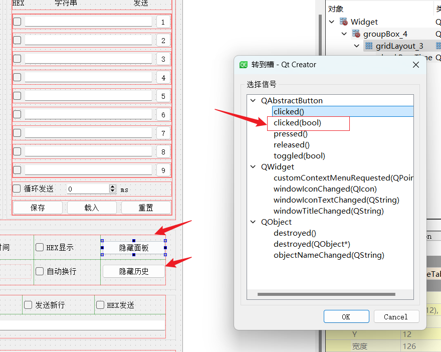Select the Widget form icon in object tree
The height and width of the screenshot is (352, 441).
tap(343, 22)
